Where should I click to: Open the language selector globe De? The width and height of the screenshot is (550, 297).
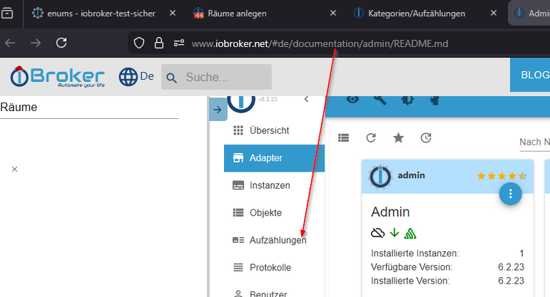point(136,77)
